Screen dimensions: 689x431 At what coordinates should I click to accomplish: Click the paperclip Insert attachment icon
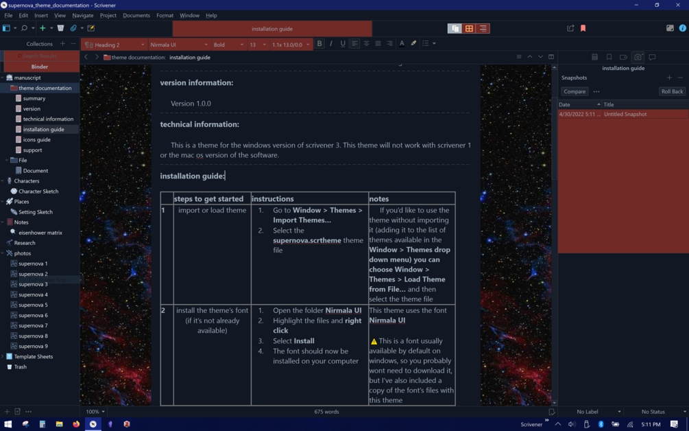click(x=73, y=28)
